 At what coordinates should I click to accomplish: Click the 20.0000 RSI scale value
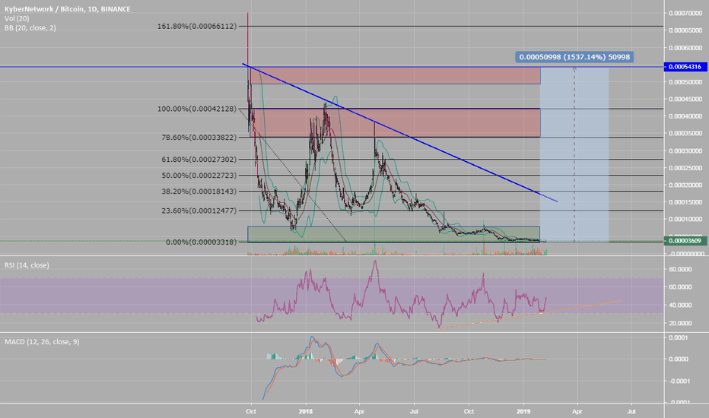point(680,324)
